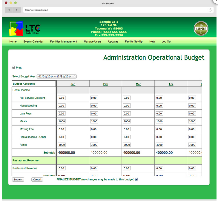Click the Rental Income - Other Mar field

(x=127, y=137)
